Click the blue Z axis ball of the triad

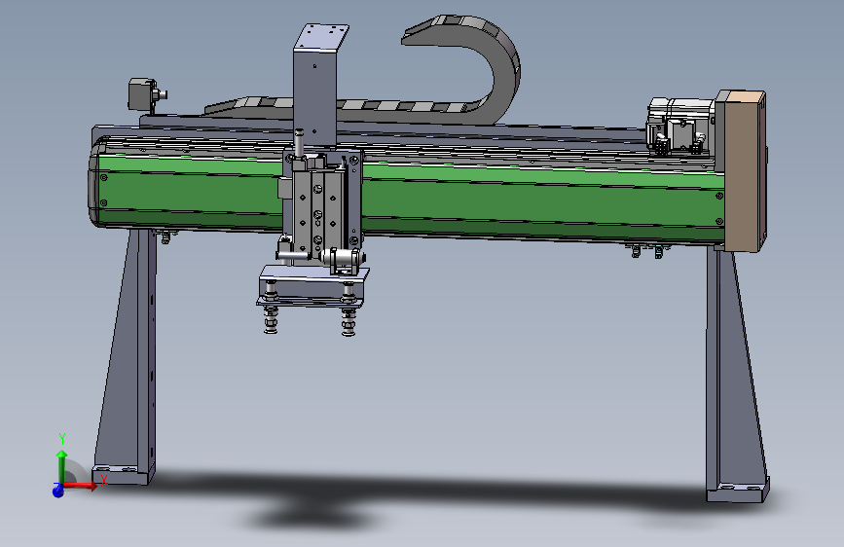(x=57, y=491)
